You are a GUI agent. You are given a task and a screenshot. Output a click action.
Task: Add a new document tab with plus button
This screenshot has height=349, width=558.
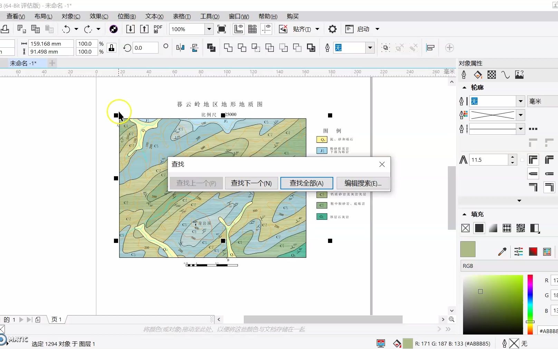tap(52, 63)
